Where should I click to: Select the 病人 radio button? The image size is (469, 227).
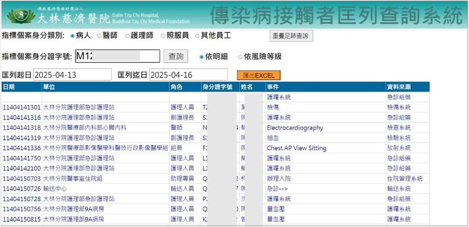[x=73, y=36]
